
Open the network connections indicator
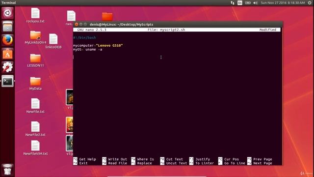point(233,3)
